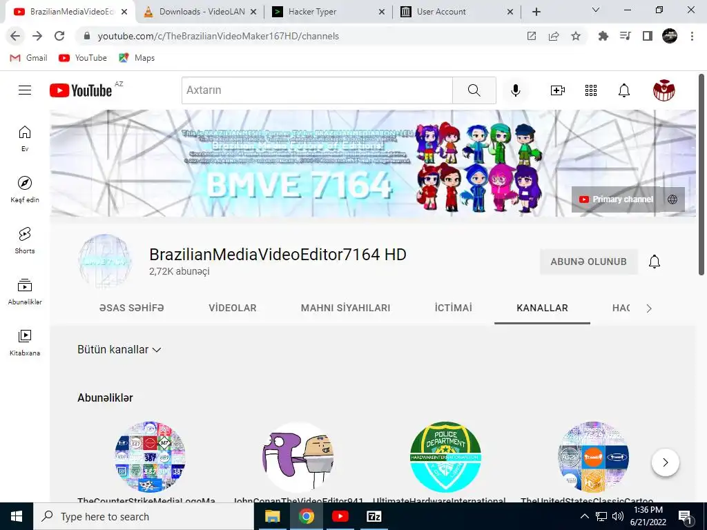This screenshot has width=707, height=530.
Task: Open İCTİMAİ channel tab
Action: pyautogui.click(x=453, y=308)
